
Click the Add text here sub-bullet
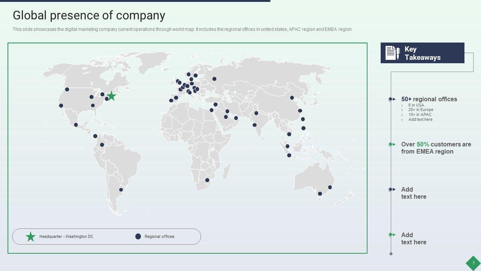click(420, 120)
